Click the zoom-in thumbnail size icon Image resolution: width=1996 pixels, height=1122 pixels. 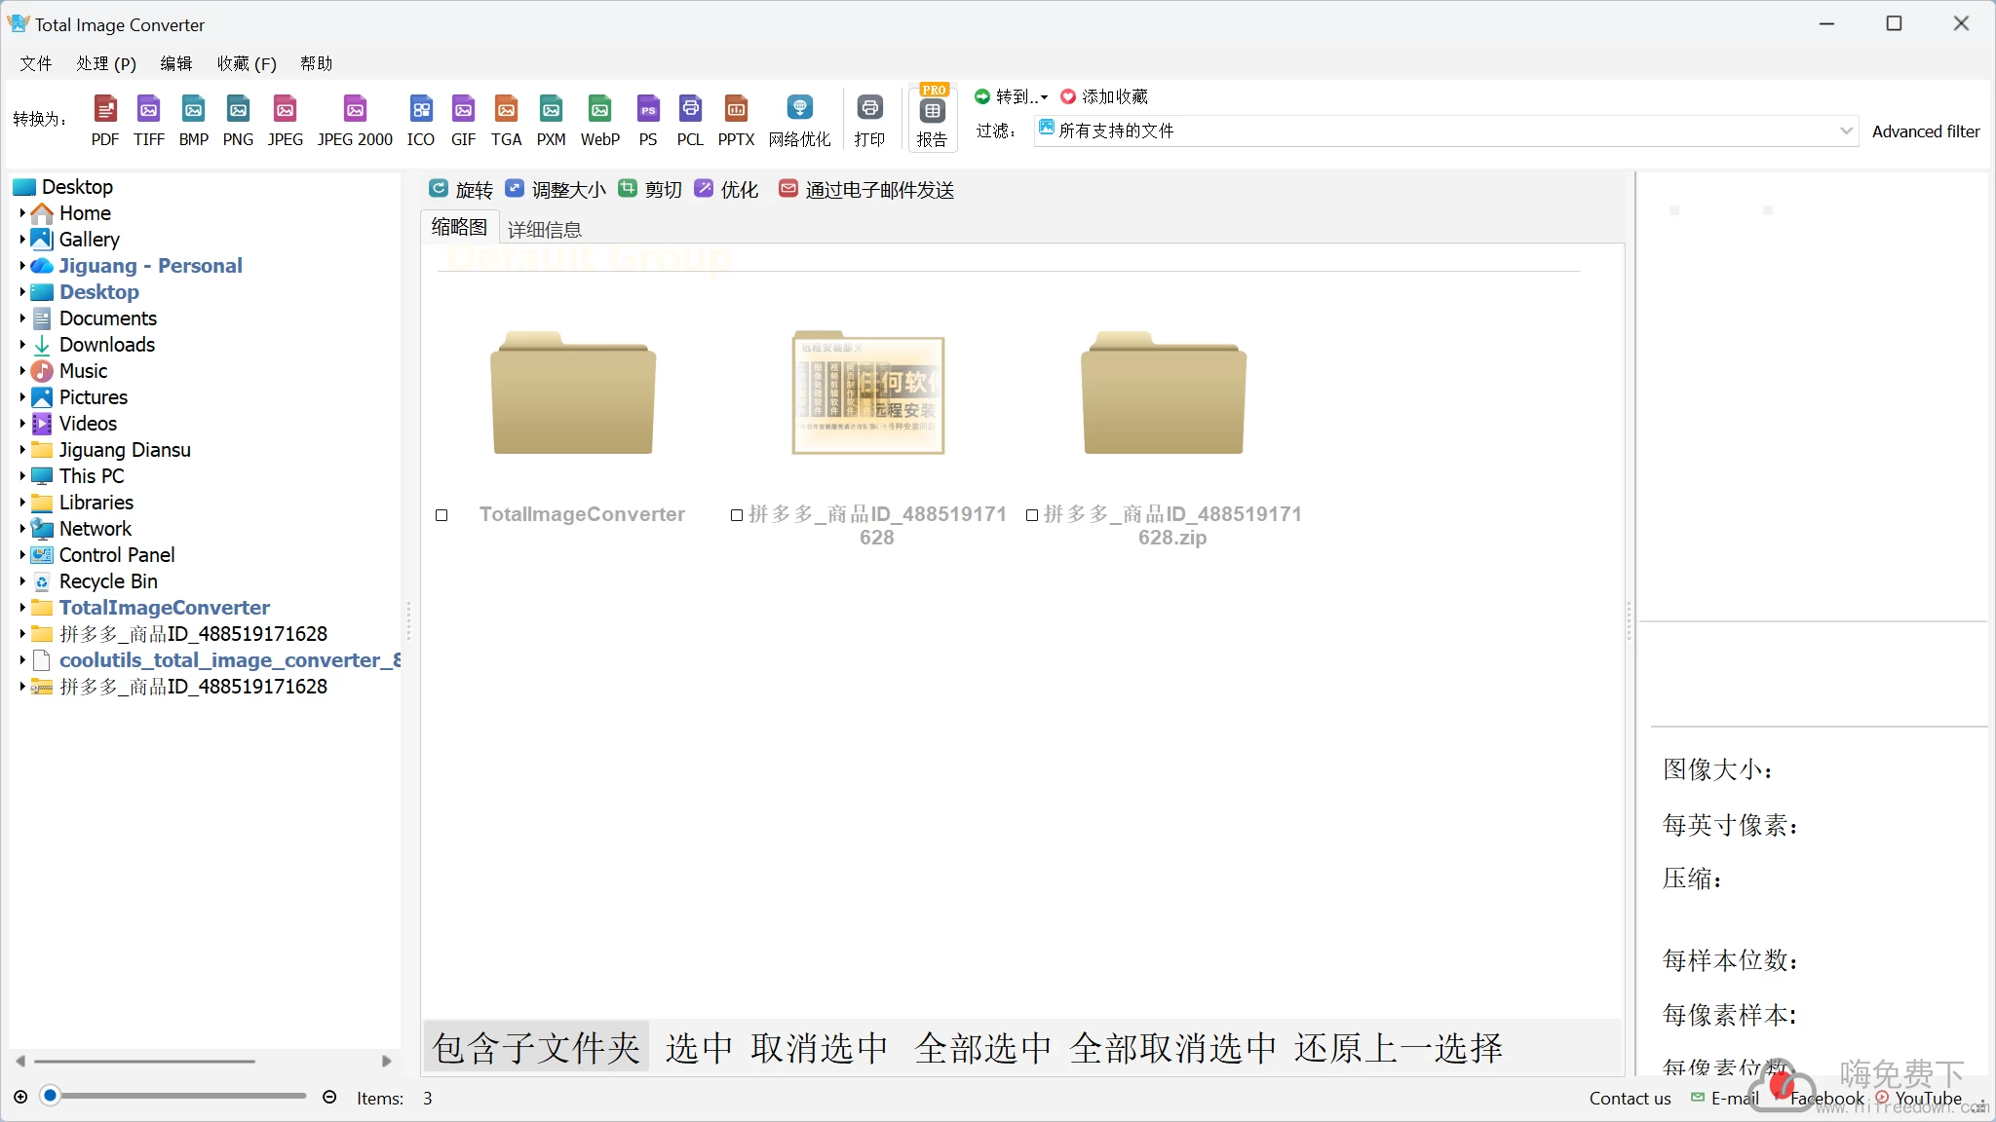20,1097
